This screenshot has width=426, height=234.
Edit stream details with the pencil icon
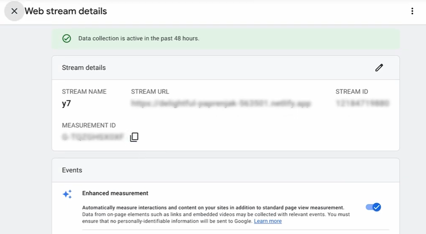pyautogui.click(x=379, y=68)
